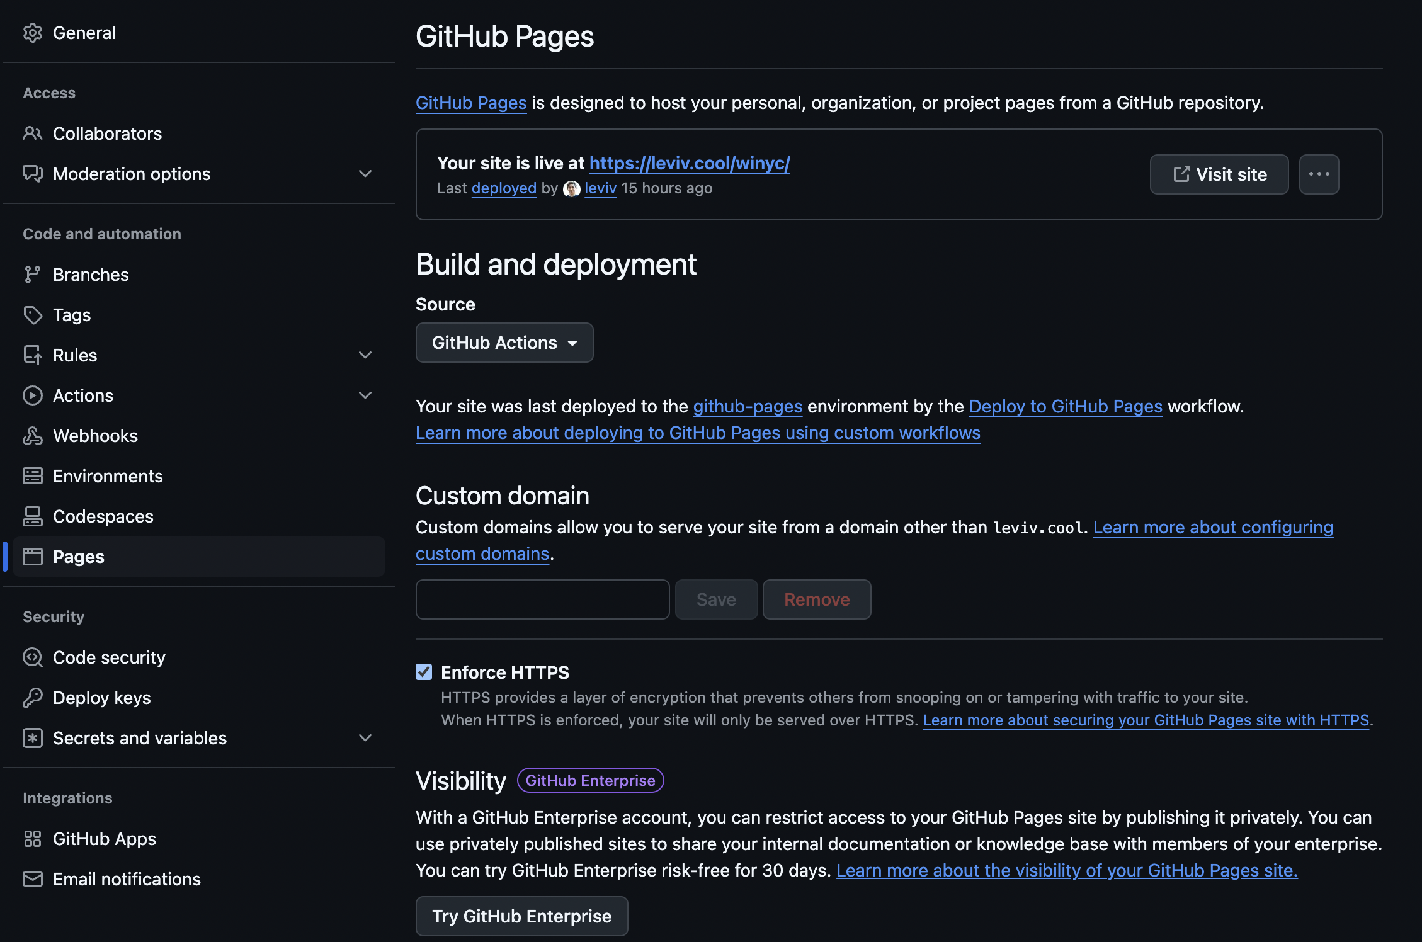Click the Webhooks icon

point(33,436)
